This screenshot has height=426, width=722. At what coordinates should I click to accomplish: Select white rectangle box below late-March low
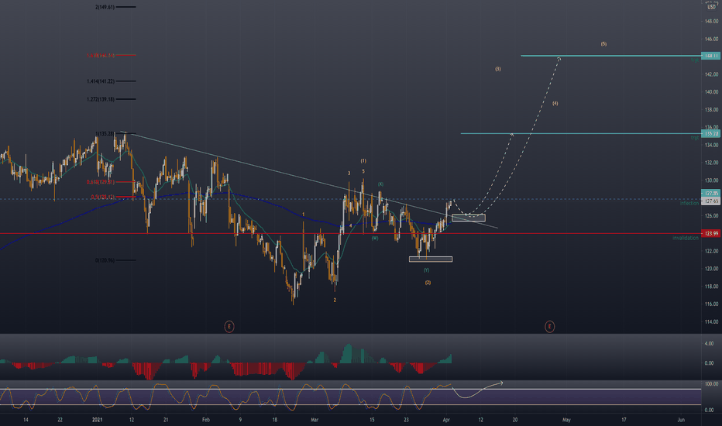(x=431, y=259)
